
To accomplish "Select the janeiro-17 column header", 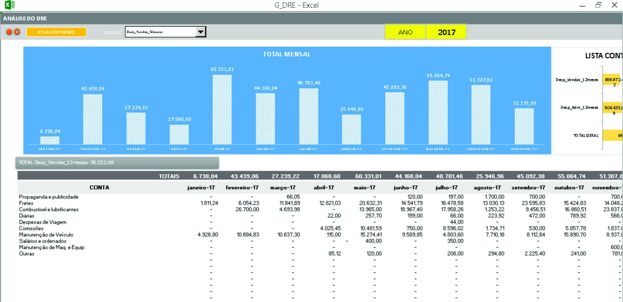I will [x=201, y=187].
